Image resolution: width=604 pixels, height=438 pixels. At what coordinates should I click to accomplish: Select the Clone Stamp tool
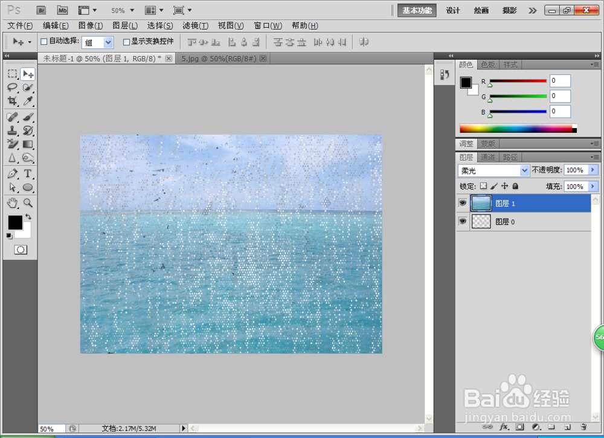point(12,130)
